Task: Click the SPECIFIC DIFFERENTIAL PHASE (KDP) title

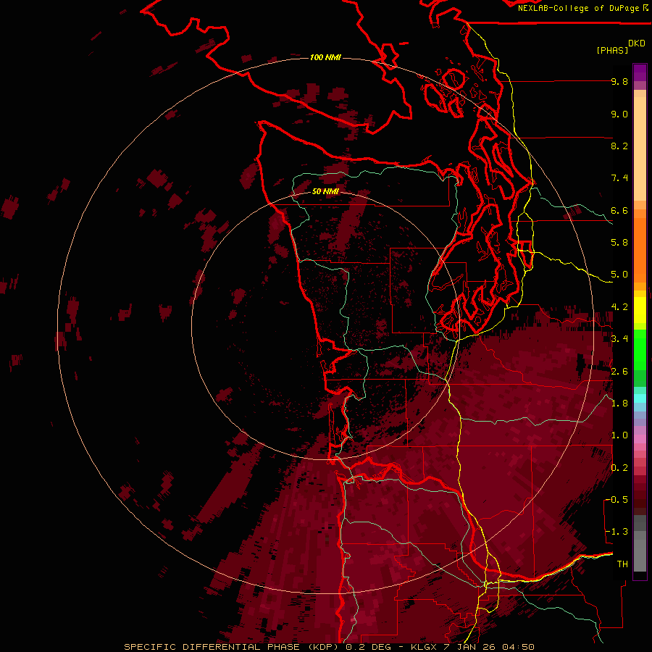Action: (230, 647)
